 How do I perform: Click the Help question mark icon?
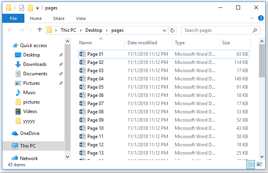click(x=261, y=18)
